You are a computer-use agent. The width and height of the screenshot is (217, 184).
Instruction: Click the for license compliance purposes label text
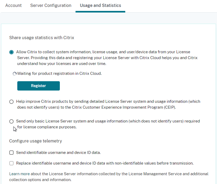[x=47, y=127]
